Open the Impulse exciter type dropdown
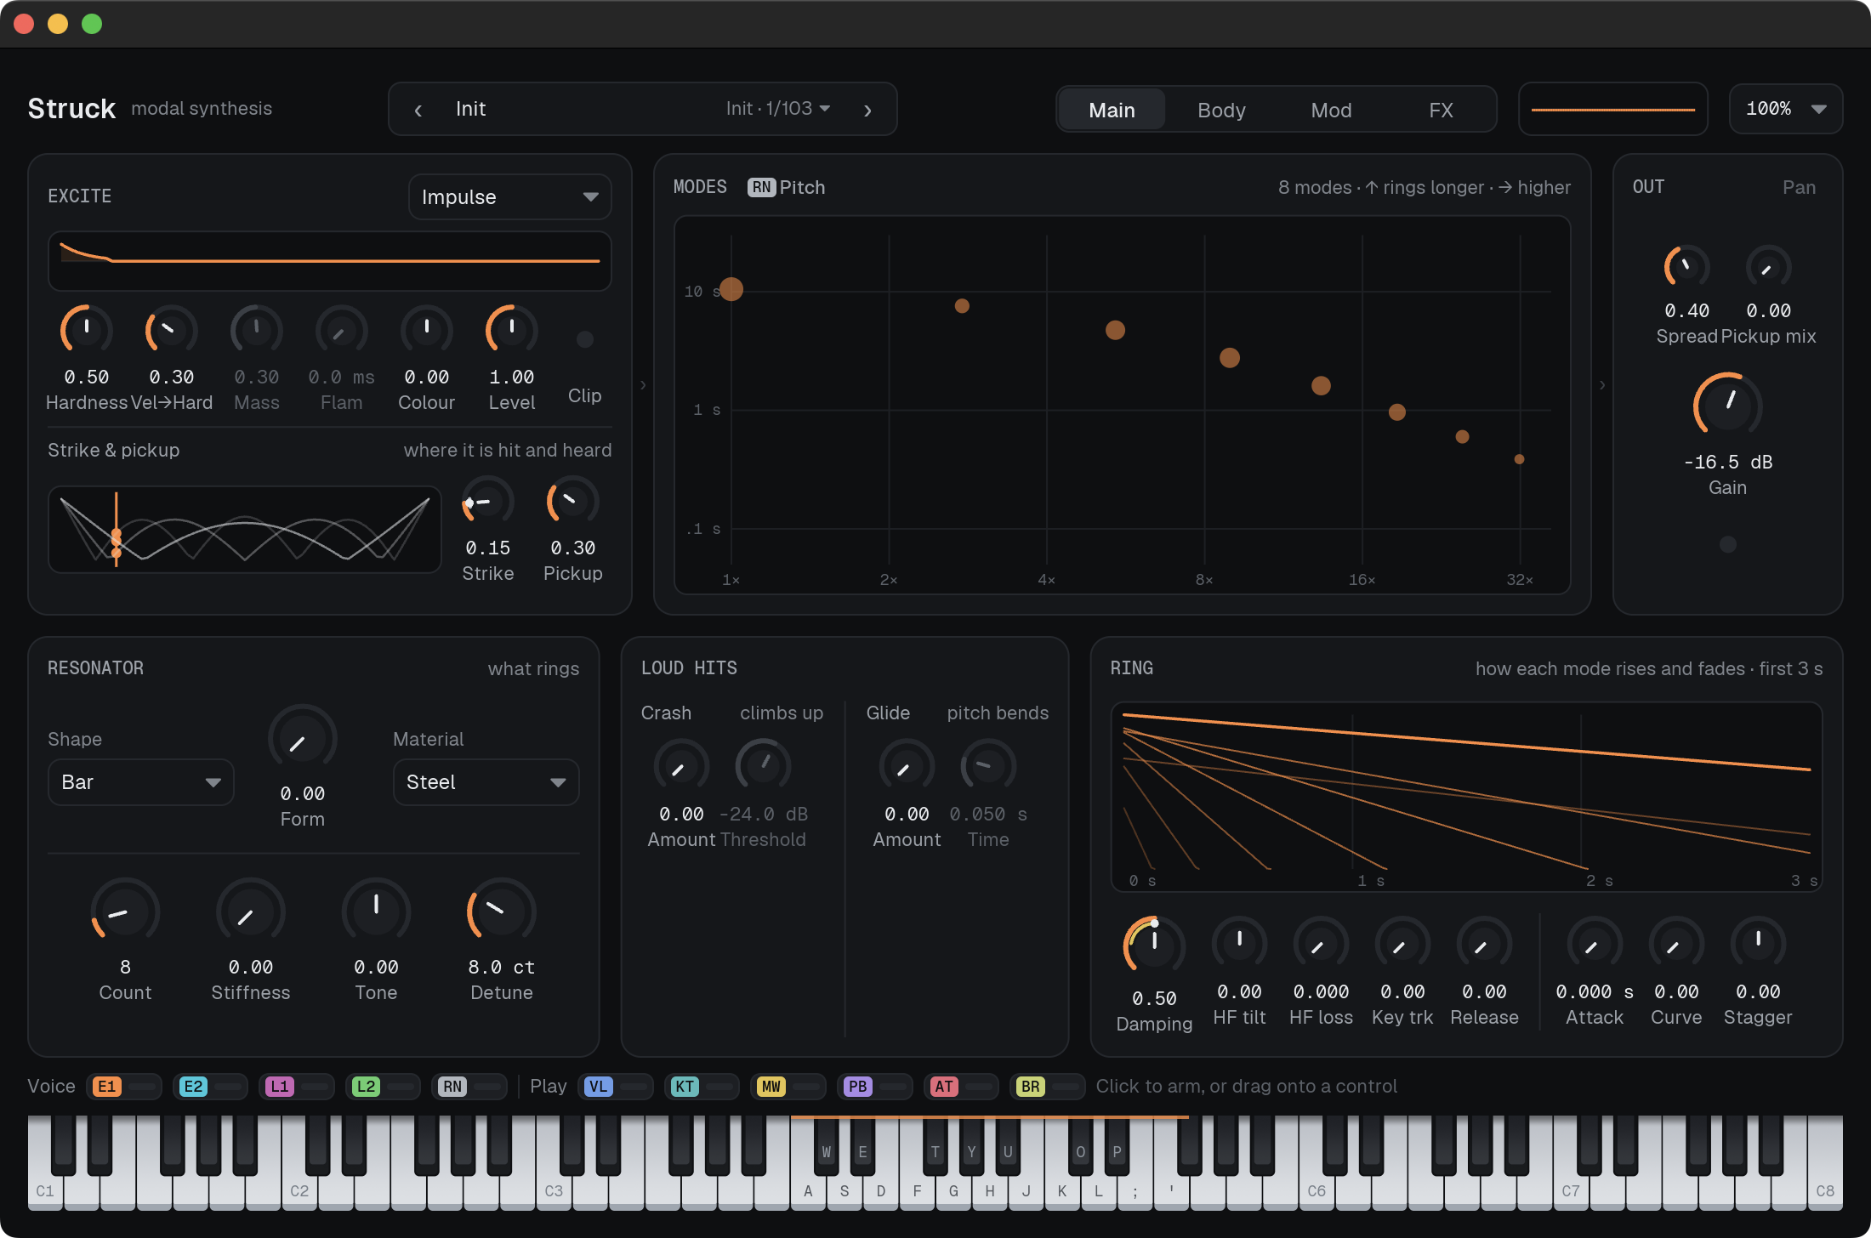 tap(509, 197)
